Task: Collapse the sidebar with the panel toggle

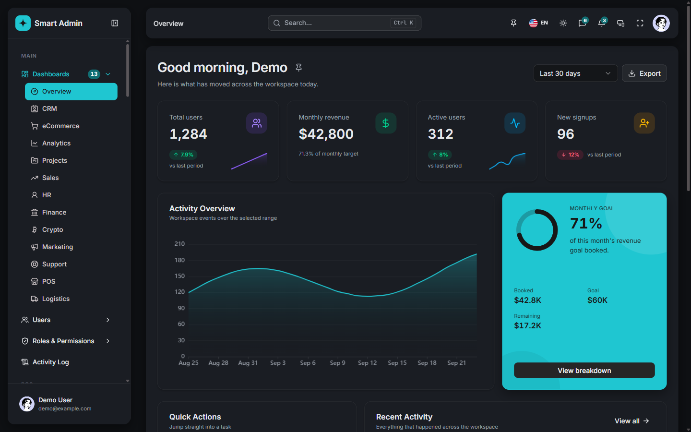Action: point(115,23)
